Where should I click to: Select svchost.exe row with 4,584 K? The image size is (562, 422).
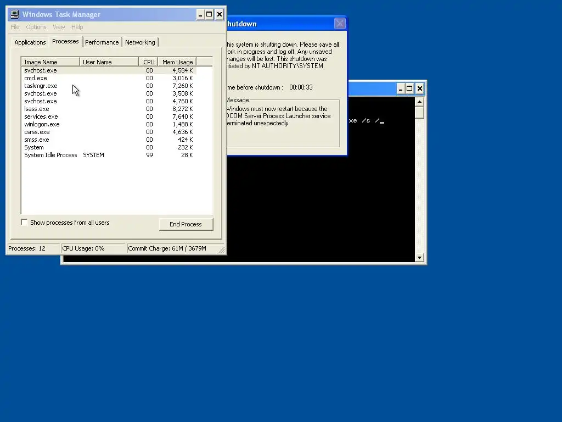[x=109, y=70]
